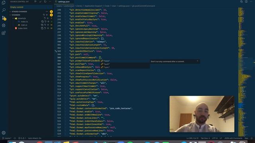This screenshot has height=143, width=255.
Task: Choose the "sync" autocomplete suggestion
Action: click(125, 67)
